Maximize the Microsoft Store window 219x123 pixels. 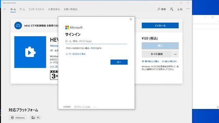click(181, 3)
